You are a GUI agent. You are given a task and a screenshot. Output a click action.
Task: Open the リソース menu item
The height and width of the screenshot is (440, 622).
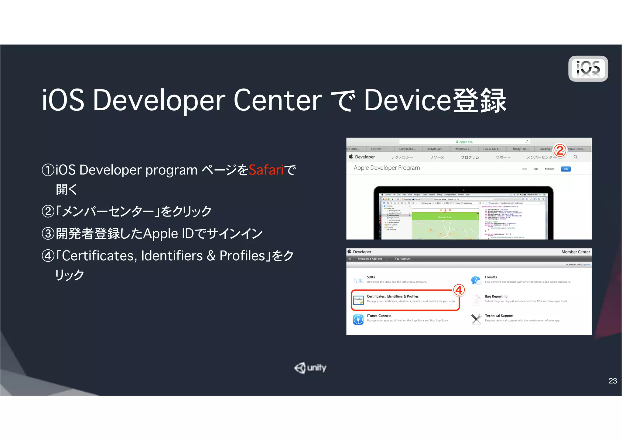(437, 157)
